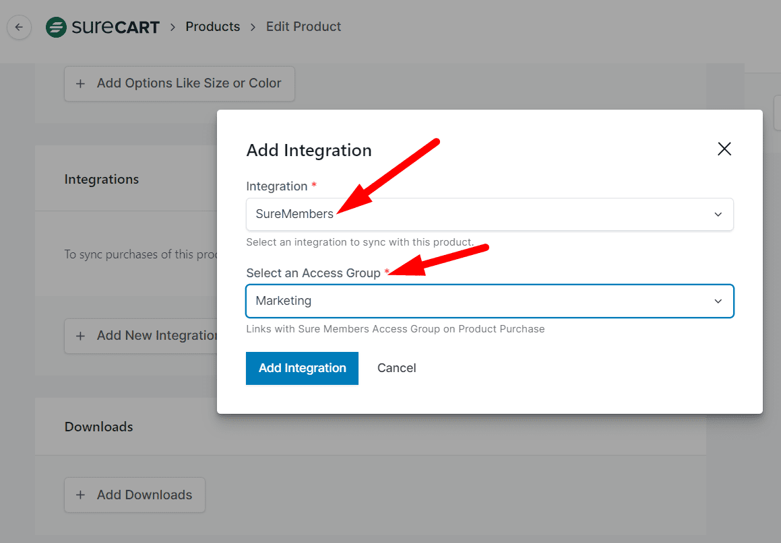Expand the Integrations section header
Image resolution: width=781 pixels, height=543 pixels.
click(102, 179)
